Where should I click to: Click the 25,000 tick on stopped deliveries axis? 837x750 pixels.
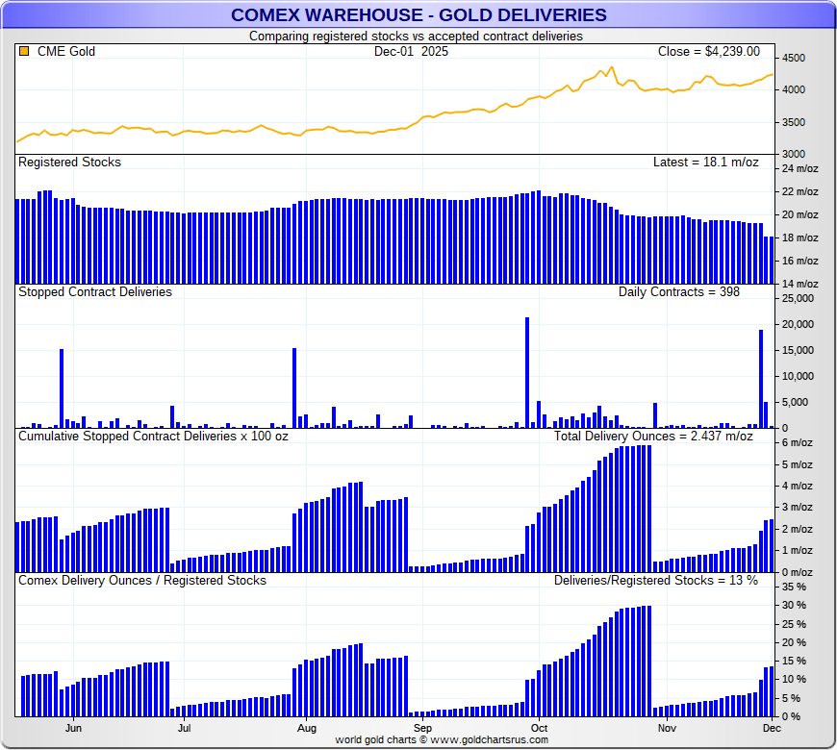[799, 299]
